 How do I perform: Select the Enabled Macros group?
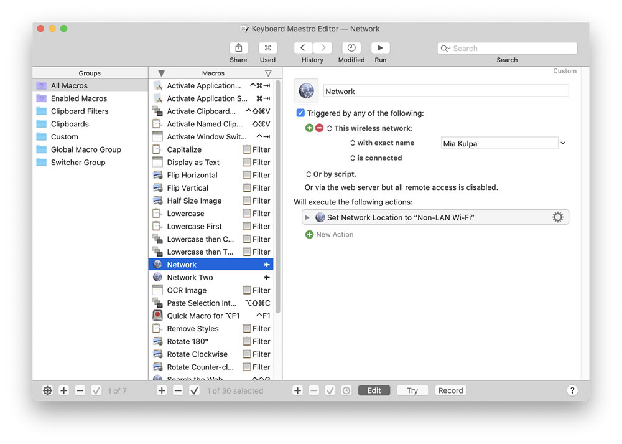(x=90, y=98)
